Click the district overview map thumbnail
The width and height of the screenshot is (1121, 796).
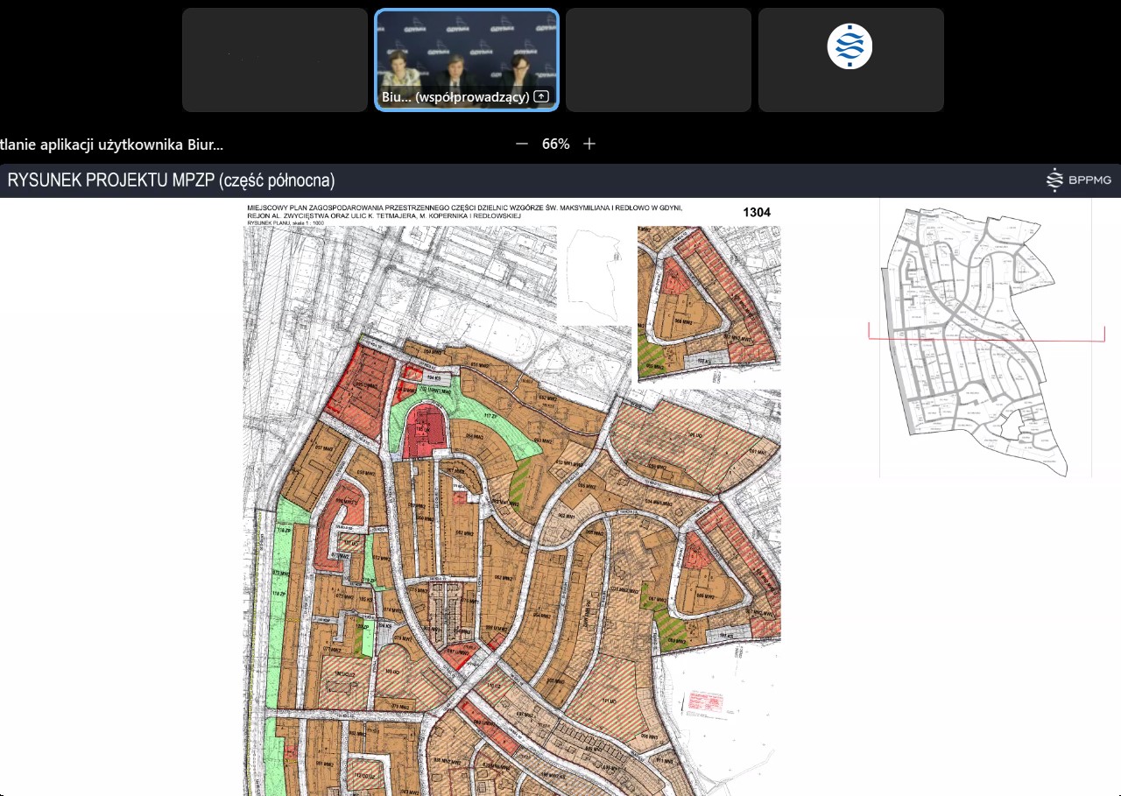985,337
